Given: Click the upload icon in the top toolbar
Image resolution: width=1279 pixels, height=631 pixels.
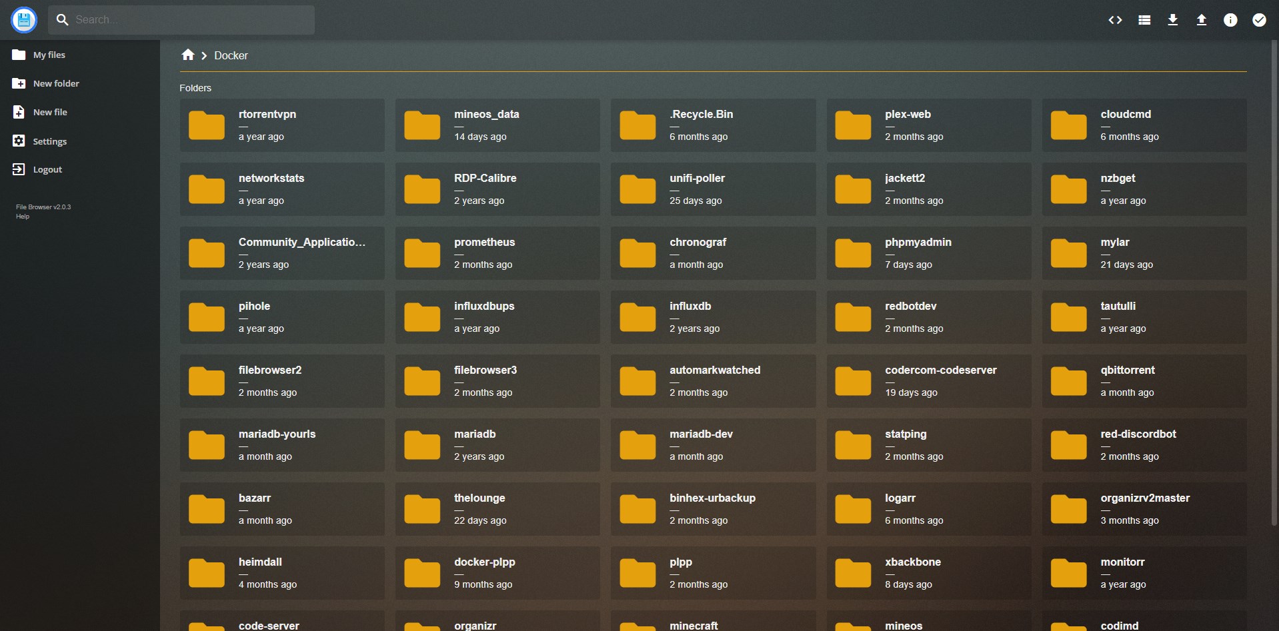Looking at the screenshot, I should pos(1202,20).
